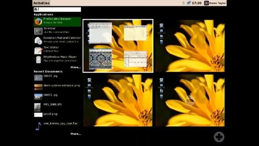
Task: Click home folder icon in top-right workspace
Action: (x=161, y=31)
